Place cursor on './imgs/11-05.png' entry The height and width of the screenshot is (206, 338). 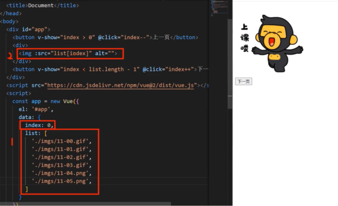click(x=61, y=181)
